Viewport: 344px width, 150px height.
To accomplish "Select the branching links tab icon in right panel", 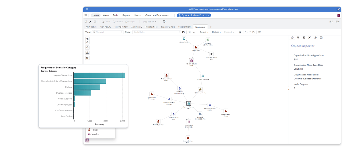I will (310, 38).
